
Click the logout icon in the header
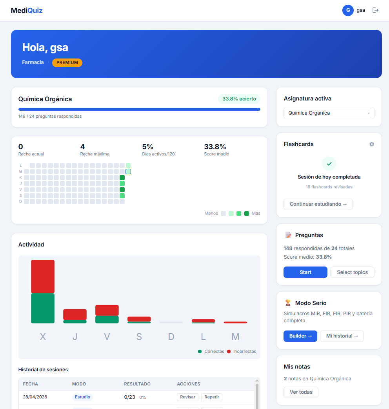click(375, 10)
